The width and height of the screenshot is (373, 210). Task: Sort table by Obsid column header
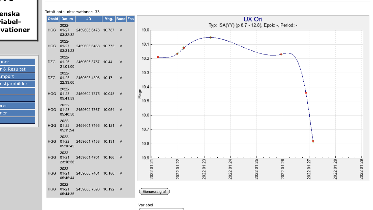click(x=53, y=19)
